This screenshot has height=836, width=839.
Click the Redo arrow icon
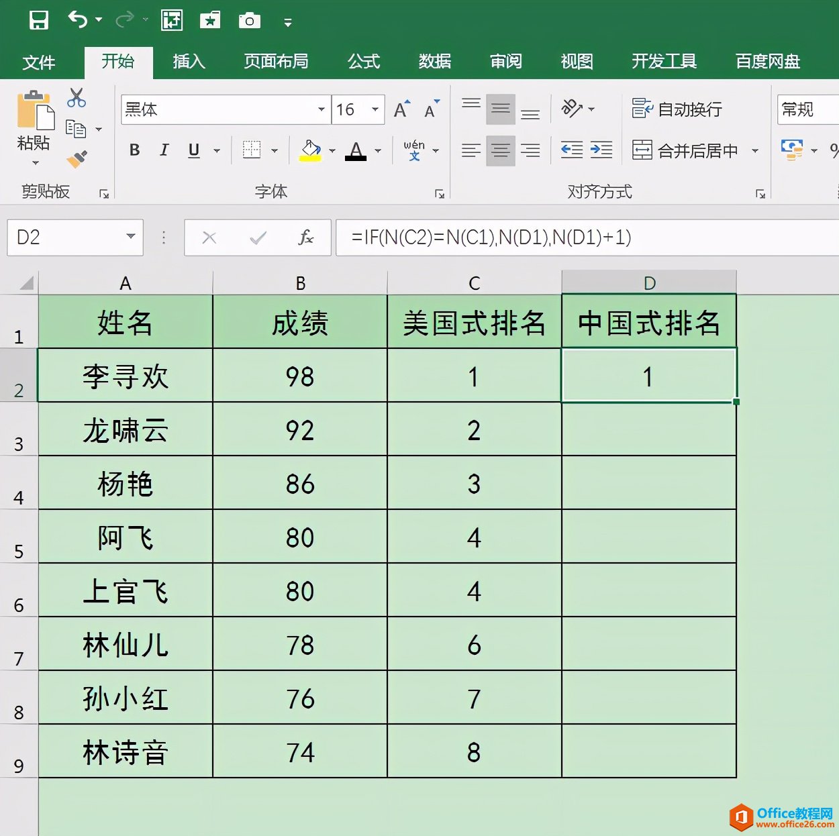click(125, 20)
